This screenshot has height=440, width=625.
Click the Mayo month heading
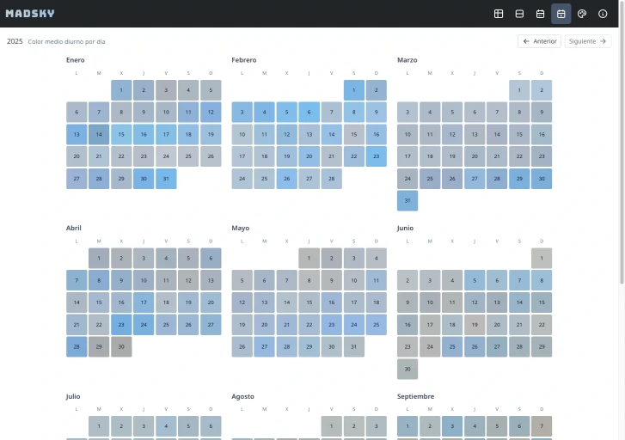[241, 228]
